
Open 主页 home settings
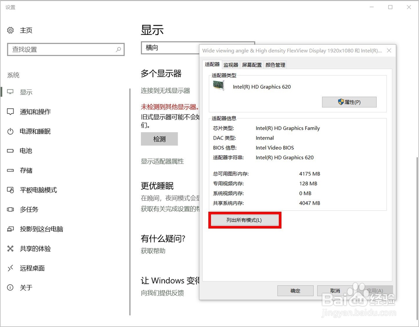click(x=26, y=30)
